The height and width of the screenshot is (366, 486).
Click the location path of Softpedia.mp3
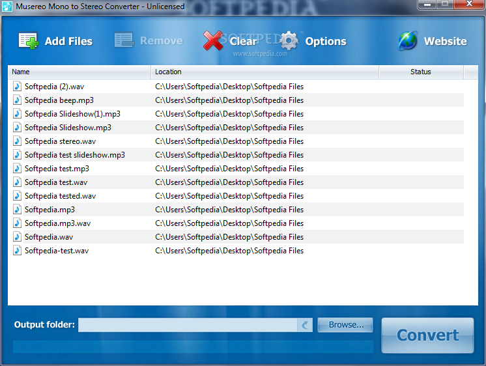pyautogui.click(x=229, y=210)
